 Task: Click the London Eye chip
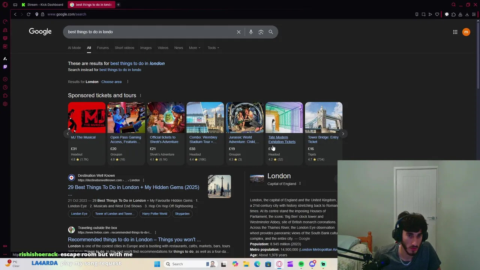click(x=79, y=214)
